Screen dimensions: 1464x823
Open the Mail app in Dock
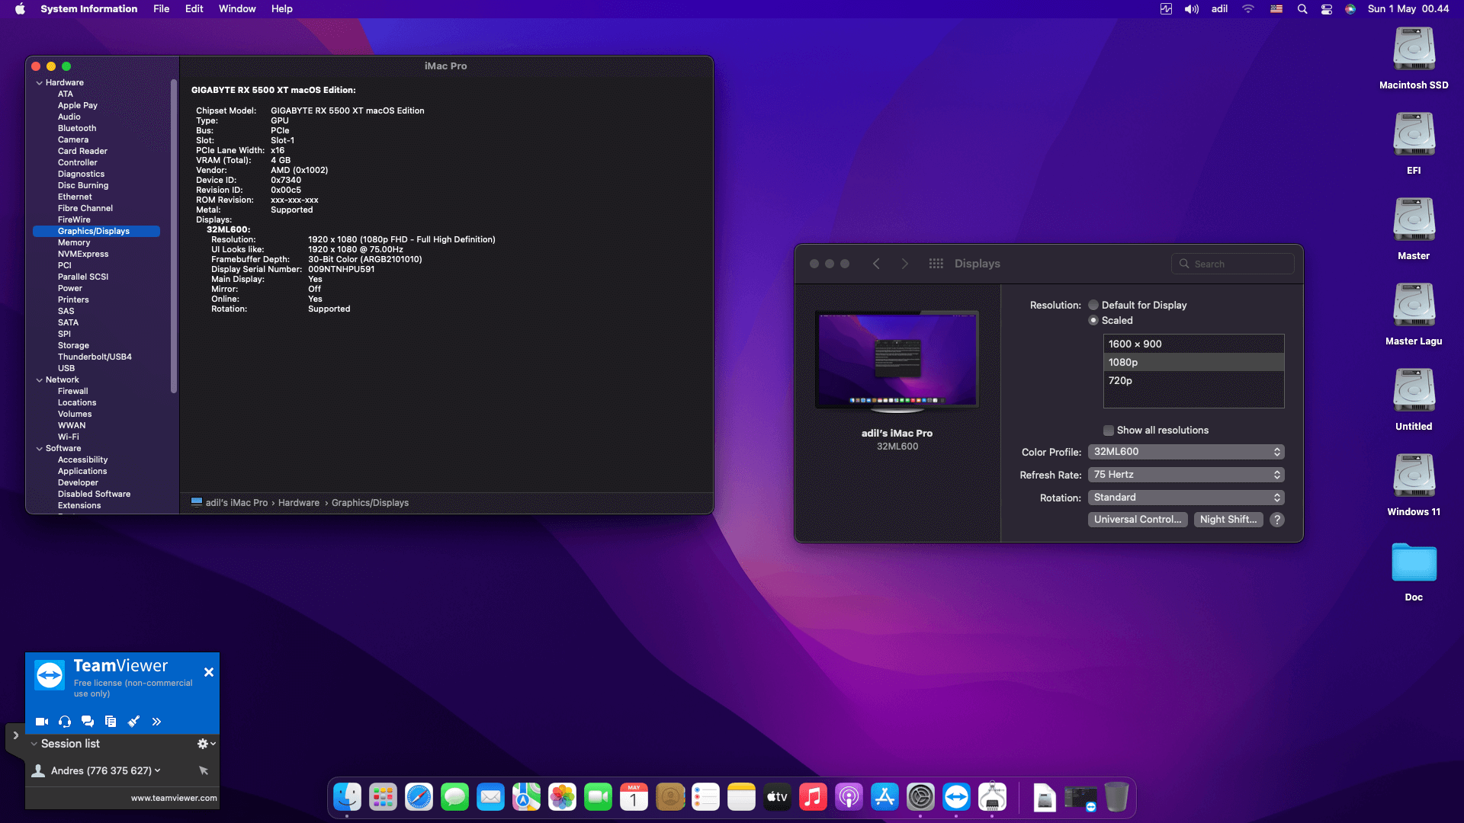click(490, 797)
